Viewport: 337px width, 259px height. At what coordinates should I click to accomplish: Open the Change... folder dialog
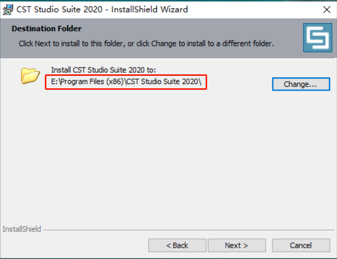point(301,84)
